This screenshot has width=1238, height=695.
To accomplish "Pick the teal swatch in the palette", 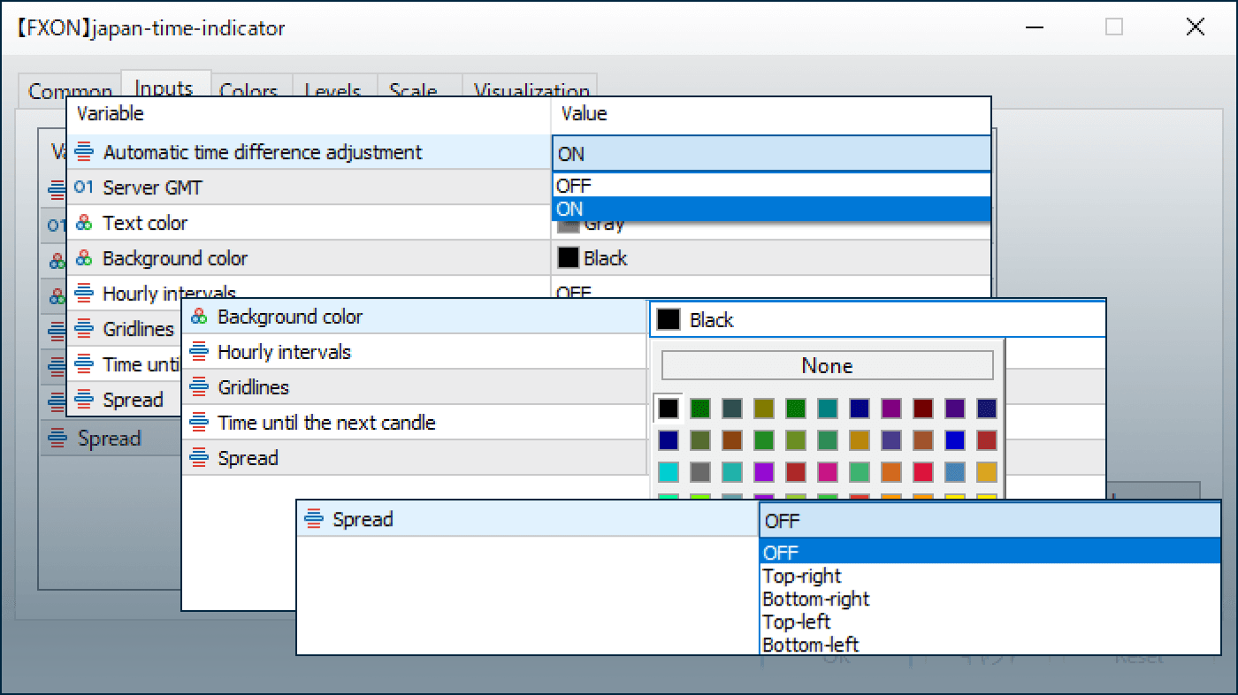I will click(828, 408).
